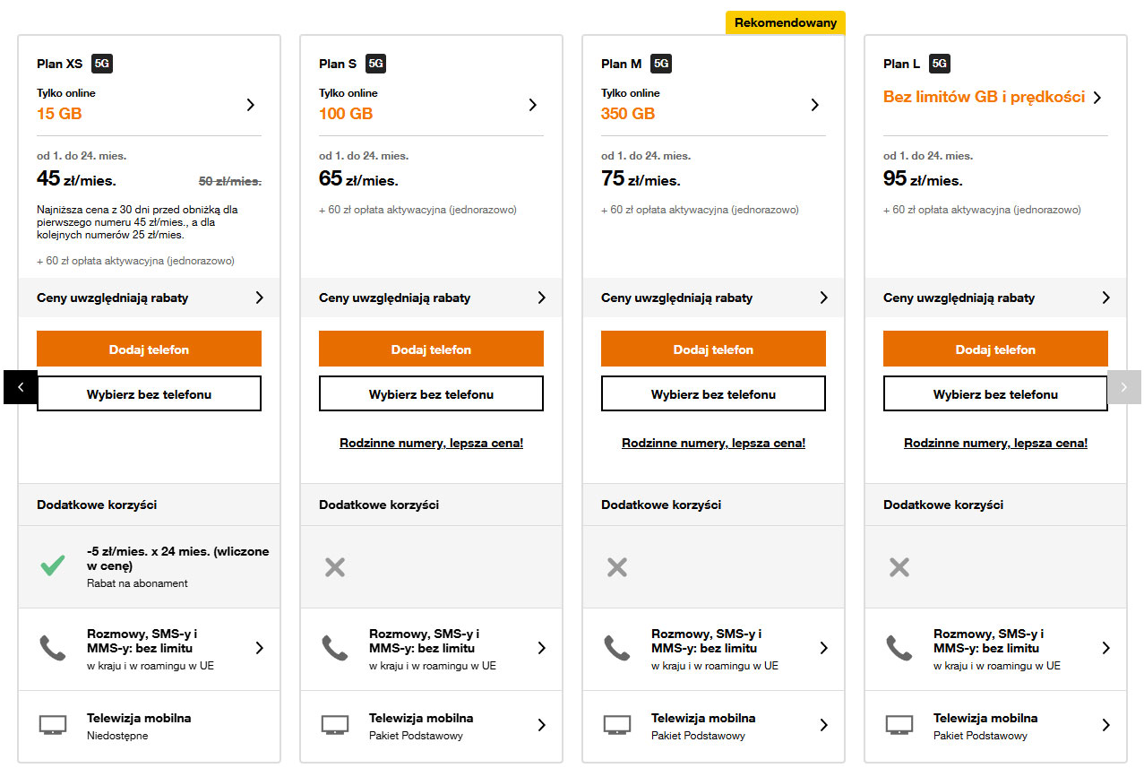1144x768 pixels.
Task: Click the 5G badge next to Plan L
Action: 940,64
